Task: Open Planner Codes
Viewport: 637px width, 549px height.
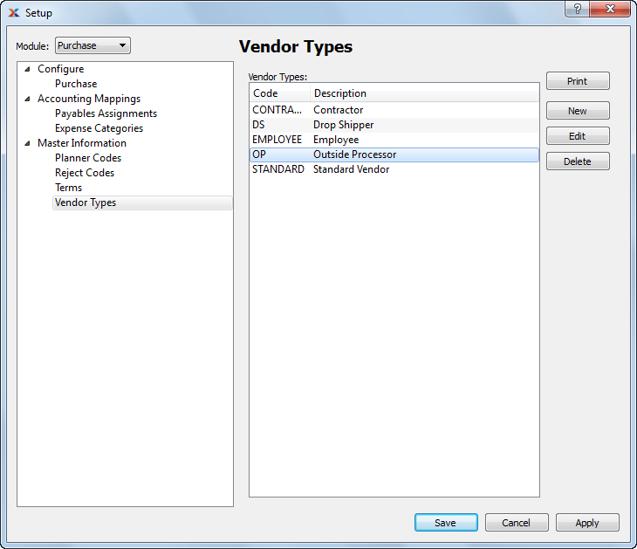Action: (88, 158)
